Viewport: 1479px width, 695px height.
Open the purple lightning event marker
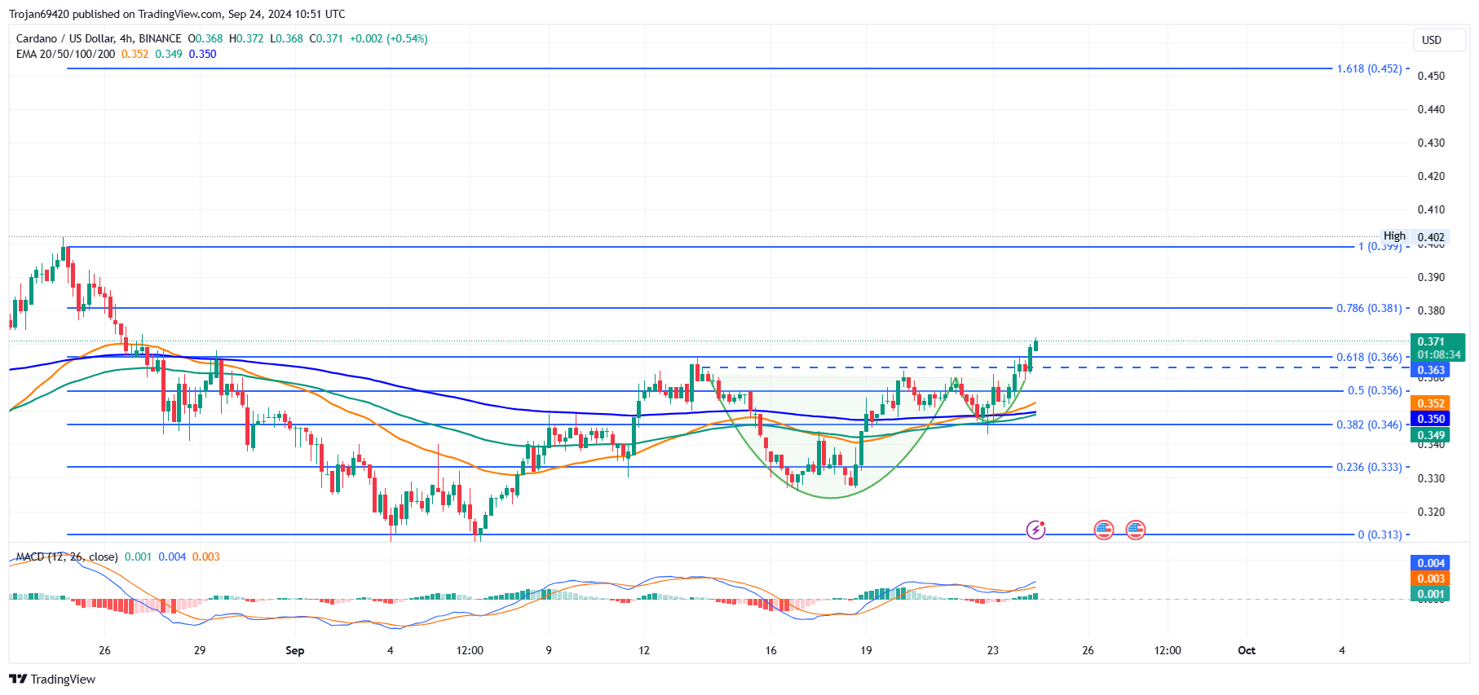coord(1035,530)
